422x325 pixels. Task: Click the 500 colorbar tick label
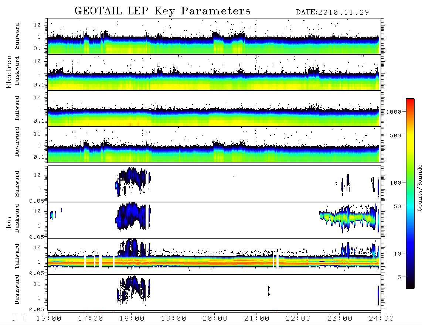[x=395, y=135]
